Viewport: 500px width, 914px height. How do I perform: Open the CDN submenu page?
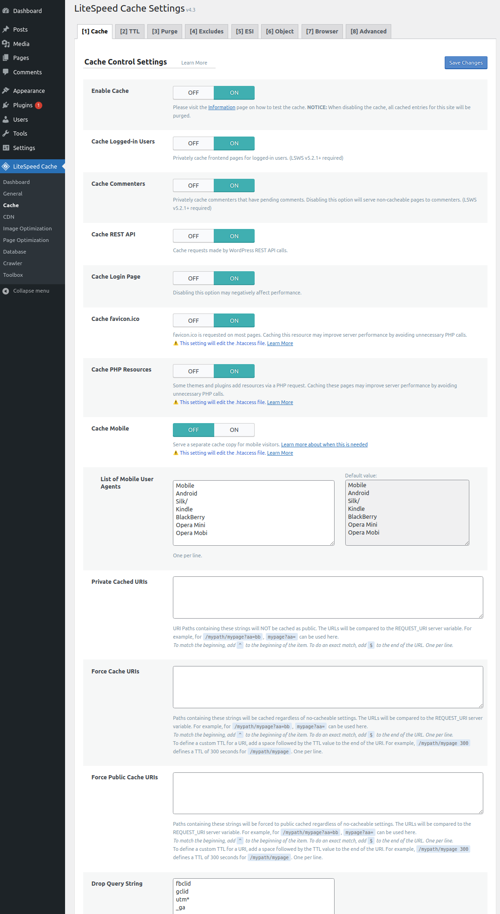pyautogui.click(x=9, y=217)
